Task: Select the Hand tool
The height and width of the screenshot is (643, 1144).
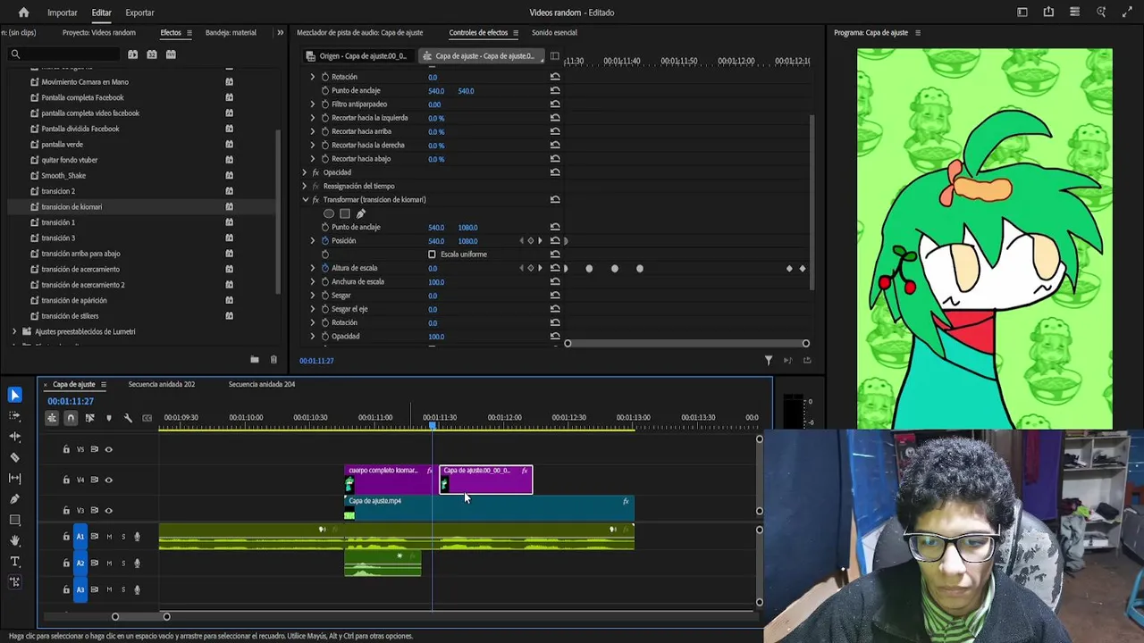Action: [x=15, y=541]
